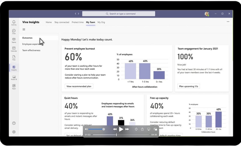Switch to the Stay connected tab
The width and height of the screenshot is (241, 146).
point(62,22)
